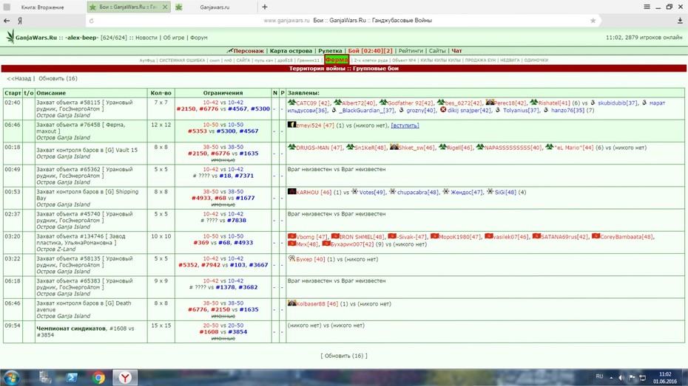
Task: Open the 'Новости' header link
Action: (x=146, y=38)
